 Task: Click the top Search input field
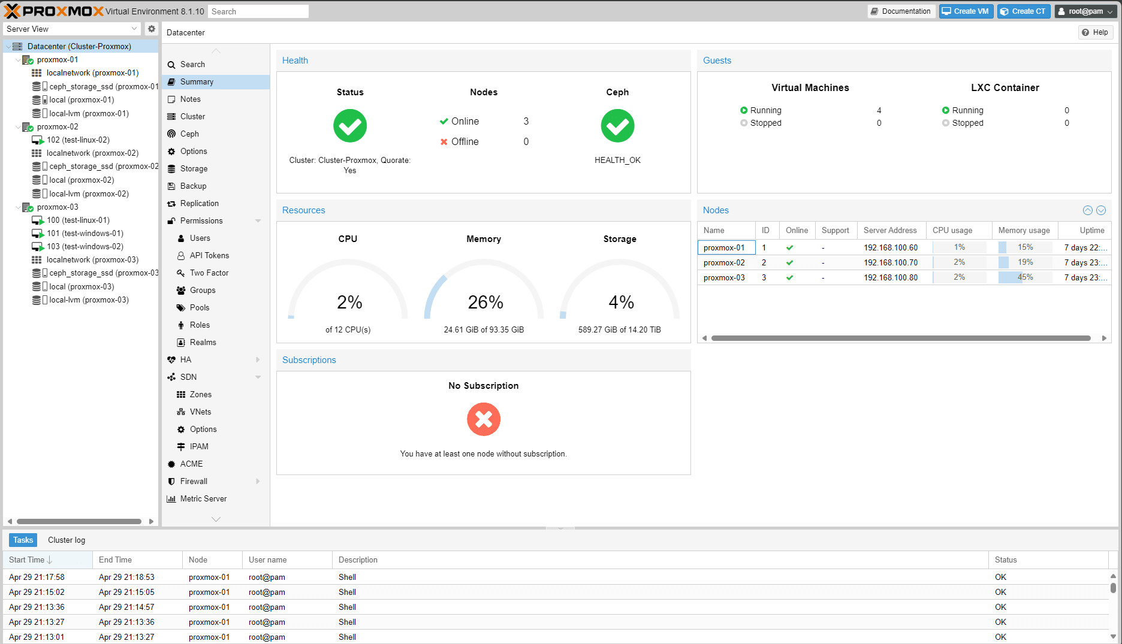tap(258, 11)
